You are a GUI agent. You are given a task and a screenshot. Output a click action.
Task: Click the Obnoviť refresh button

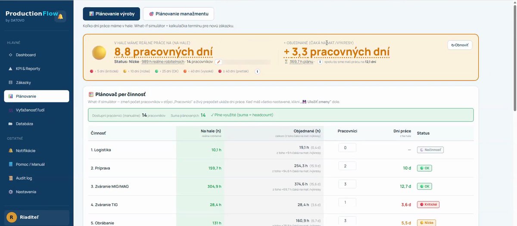pos(460,45)
